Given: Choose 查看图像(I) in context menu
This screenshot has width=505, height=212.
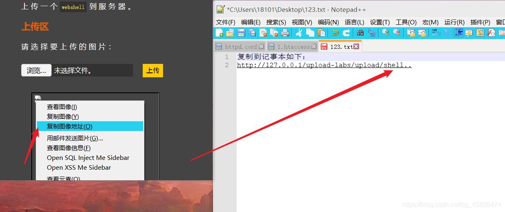Looking at the screenshot, I should point(90,107).
